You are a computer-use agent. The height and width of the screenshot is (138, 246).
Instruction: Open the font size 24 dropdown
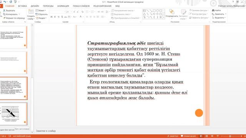pos(71,12)
